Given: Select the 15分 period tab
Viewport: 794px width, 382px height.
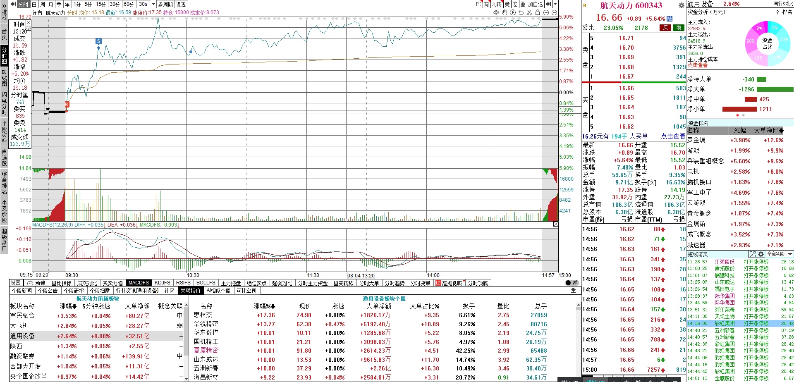Looking at the screenshot, I should (101, 4).
